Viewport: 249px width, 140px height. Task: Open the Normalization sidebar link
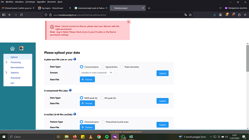(17, 67)
